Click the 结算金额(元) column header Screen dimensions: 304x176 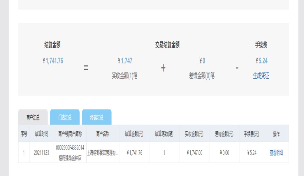(x=134, y=134)
